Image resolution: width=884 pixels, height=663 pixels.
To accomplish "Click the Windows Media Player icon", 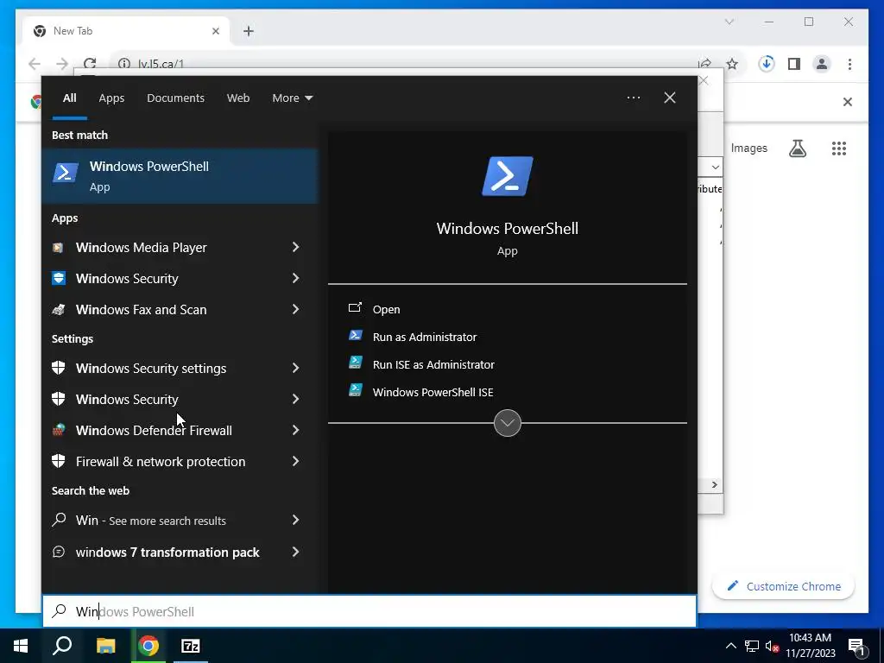I will [58, 248].
